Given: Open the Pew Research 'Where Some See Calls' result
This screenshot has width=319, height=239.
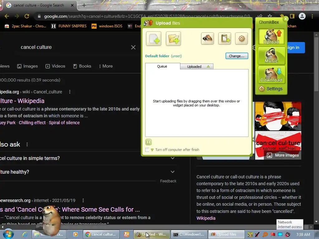Looking at the screenshot, I should click(x=70, y=209).
